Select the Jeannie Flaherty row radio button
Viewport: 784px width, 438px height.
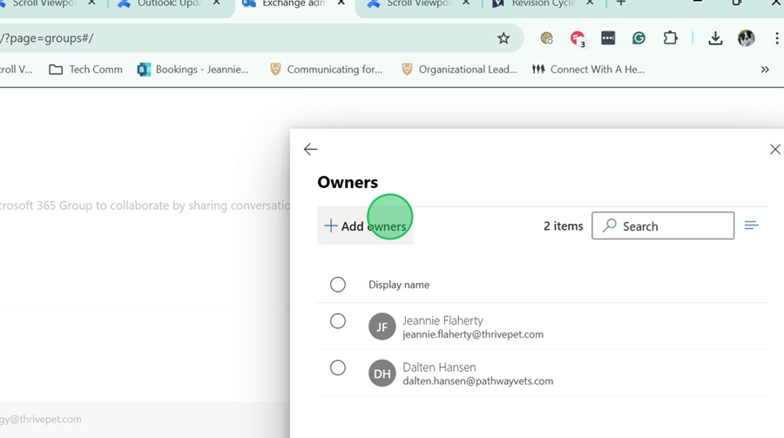pos(338,321)
